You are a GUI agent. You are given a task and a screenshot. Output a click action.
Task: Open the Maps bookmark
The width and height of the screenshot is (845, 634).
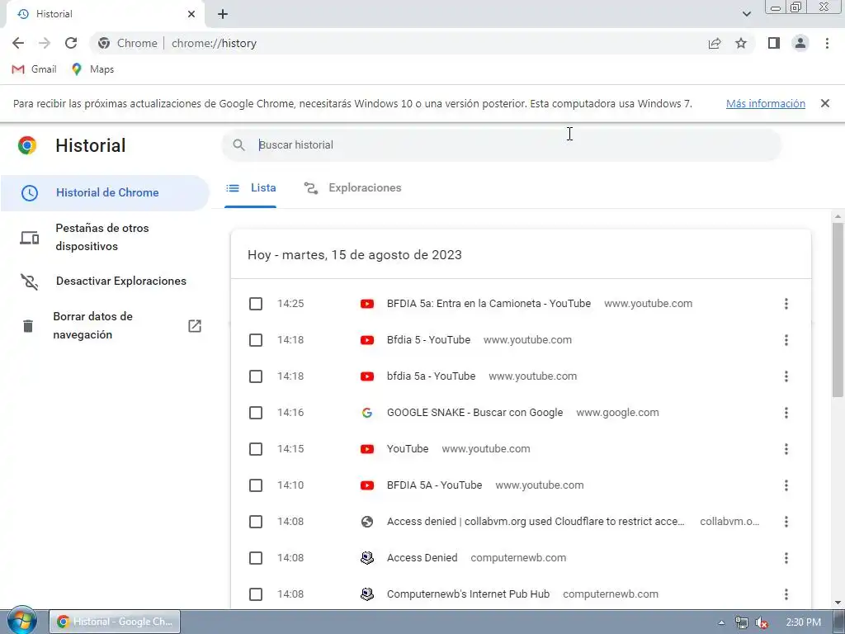click(x=92, y=69)
